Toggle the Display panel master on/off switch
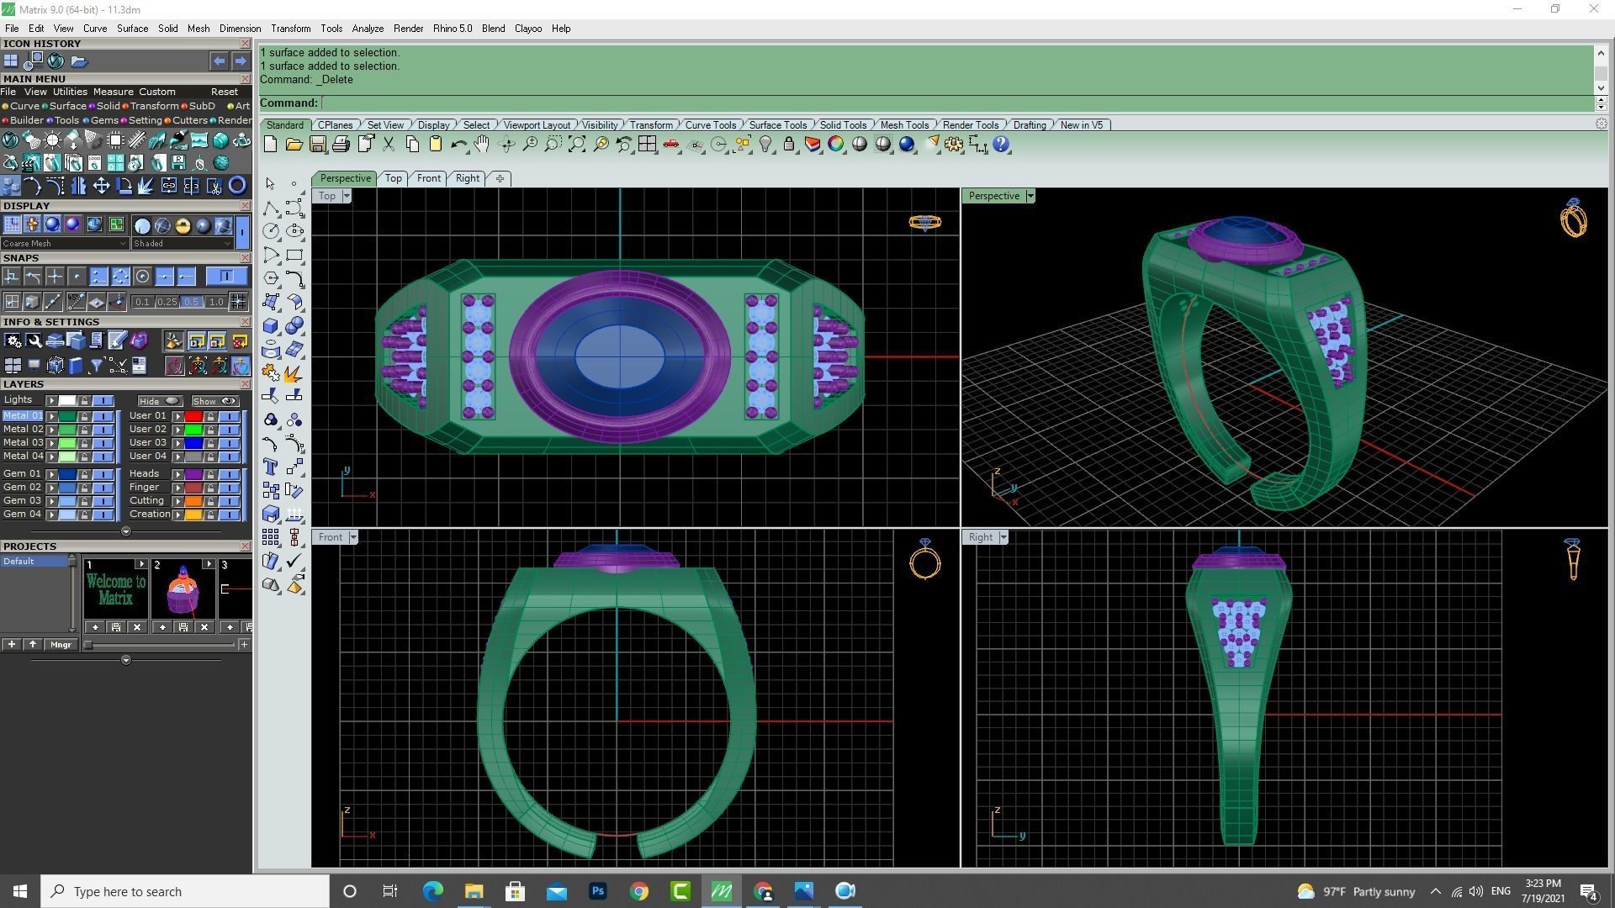The height and width of the screenshot is (908, 1615). (242, 231)
